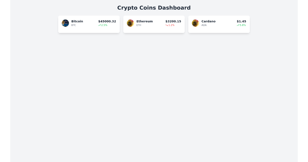
Task: Click the green upward trend arrow for Cardano
Action: [238, 25]
